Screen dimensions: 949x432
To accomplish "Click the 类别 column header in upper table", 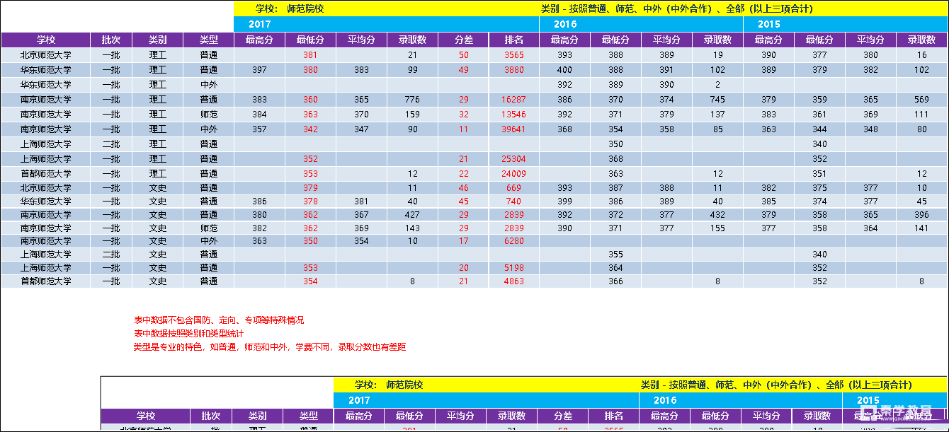I will pyautogui.click(x=158, y=40).
